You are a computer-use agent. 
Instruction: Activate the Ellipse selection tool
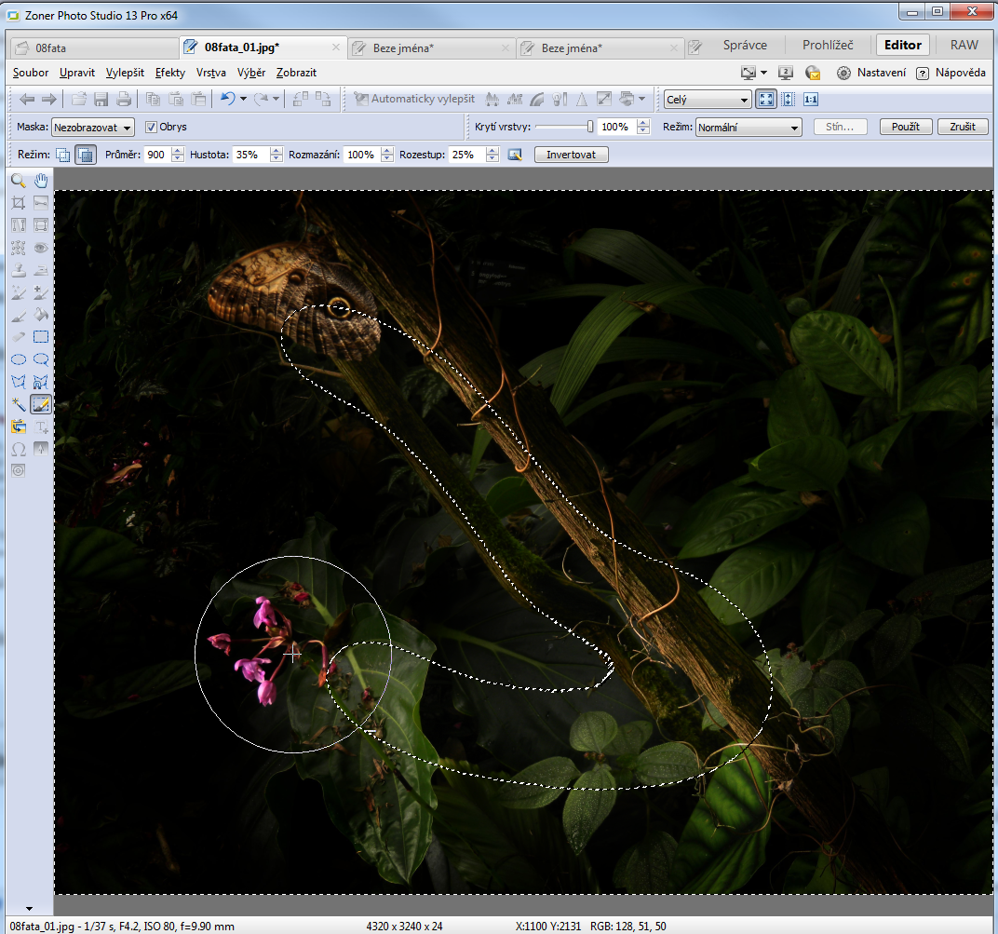pyautogui.click(x=18, y=359)
